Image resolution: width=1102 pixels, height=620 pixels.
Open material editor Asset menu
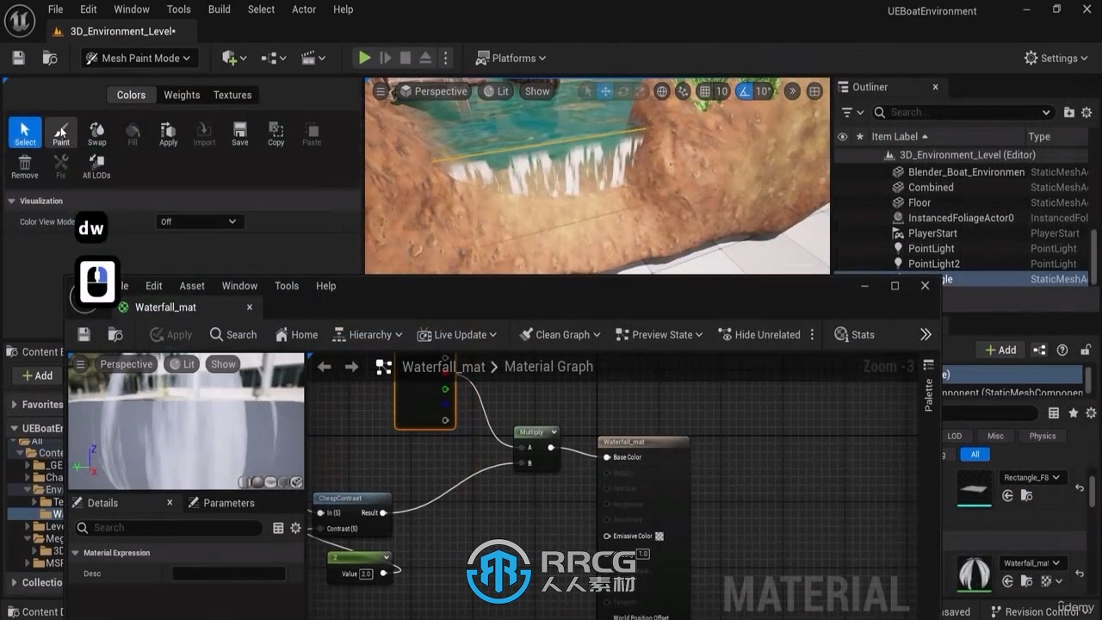pyautogui.click(x=192, y=286)
